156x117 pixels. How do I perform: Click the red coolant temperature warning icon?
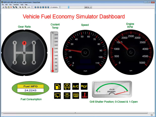tap(85, 95)
